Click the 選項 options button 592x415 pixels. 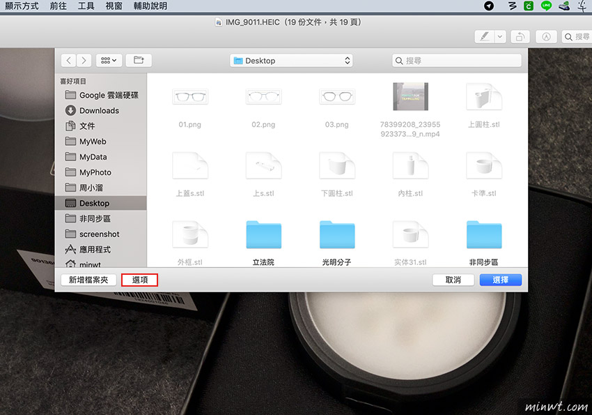[140, 280]
